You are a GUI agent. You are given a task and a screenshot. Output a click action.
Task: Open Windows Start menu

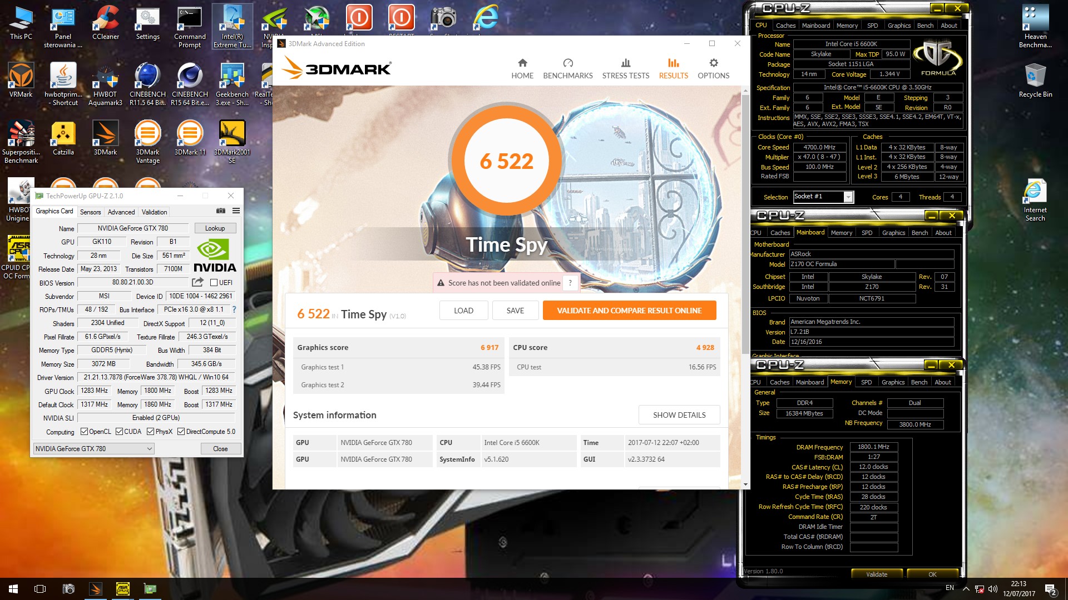point(13,589)
